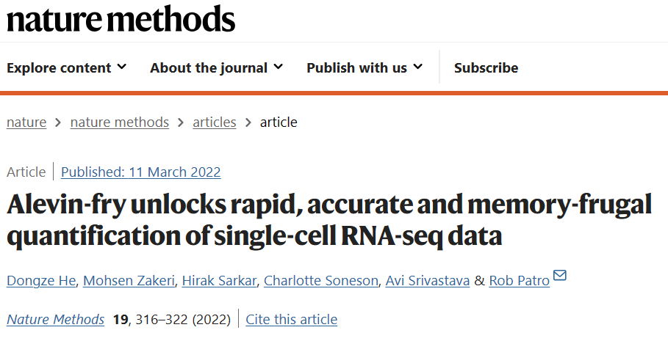The image size is (668, 341).
Task: Select author Mohsen Zakeri
Action: tap(129, 281)
